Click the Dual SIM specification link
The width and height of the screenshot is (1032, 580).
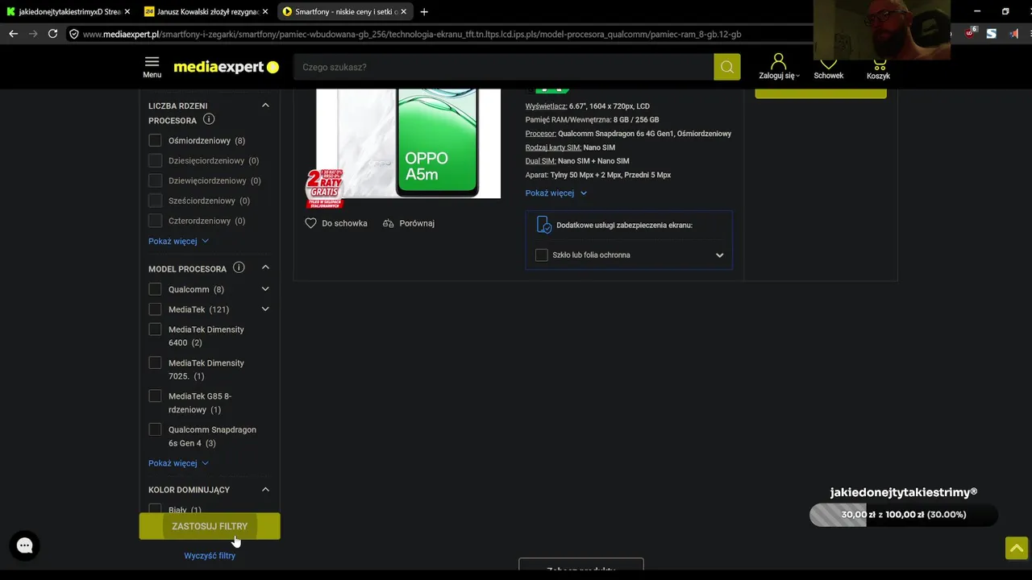click(x=540, y=161)
